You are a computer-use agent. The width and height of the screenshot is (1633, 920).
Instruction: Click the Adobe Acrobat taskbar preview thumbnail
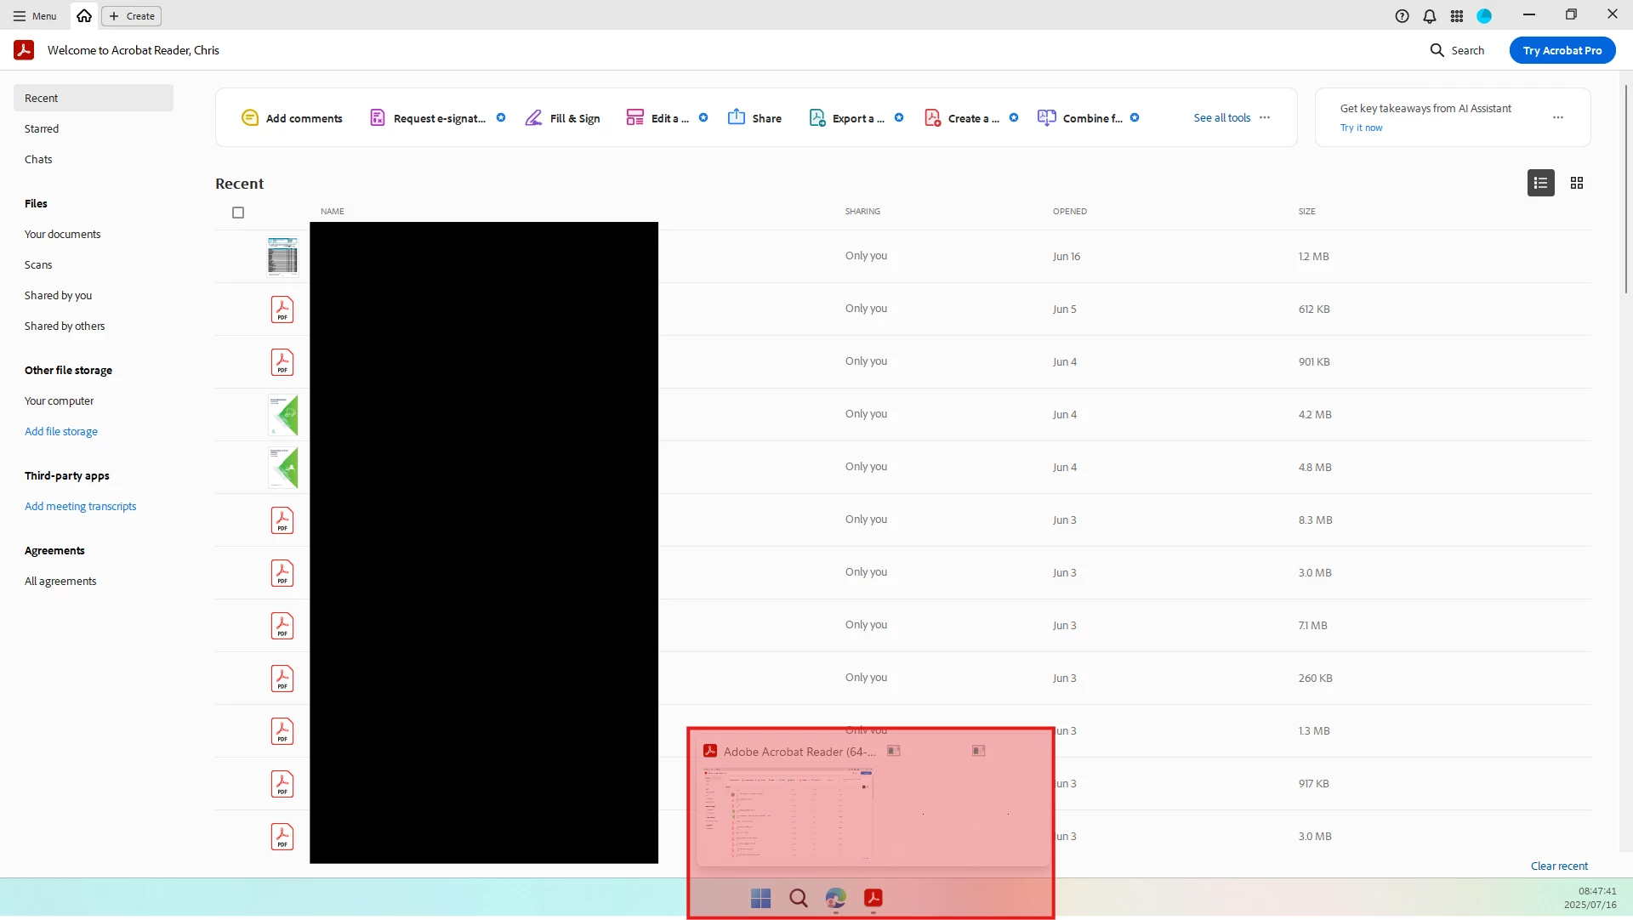(786, 815)
